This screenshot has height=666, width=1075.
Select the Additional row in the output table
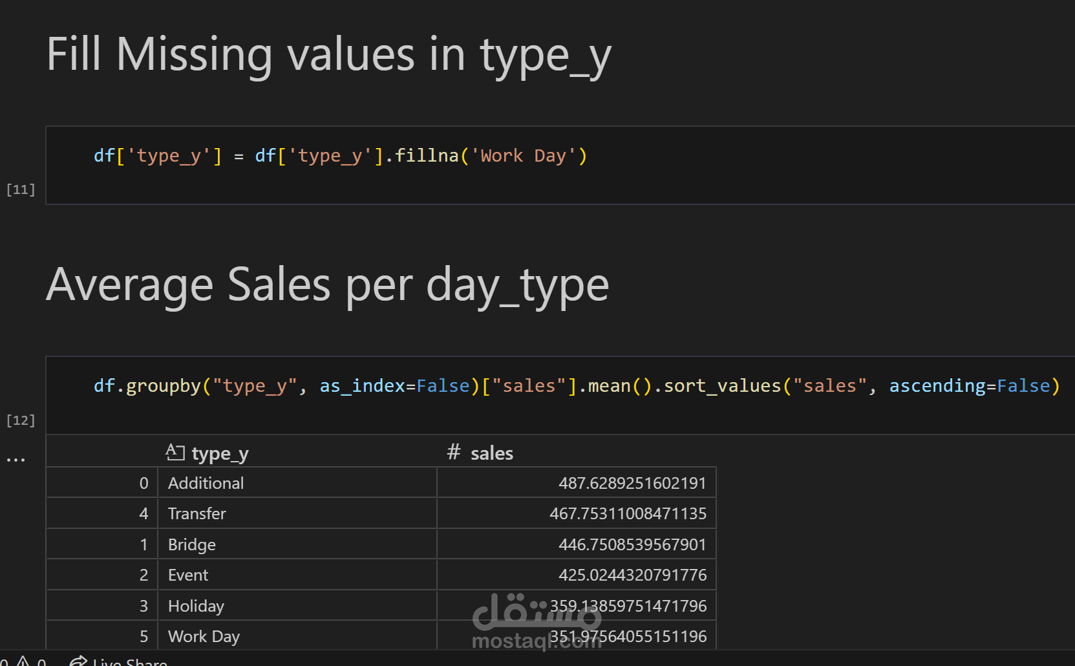206,483
